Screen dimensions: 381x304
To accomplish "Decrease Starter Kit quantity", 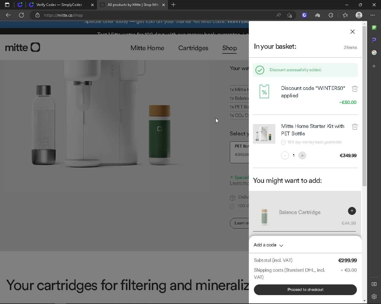I will point(285,156).
